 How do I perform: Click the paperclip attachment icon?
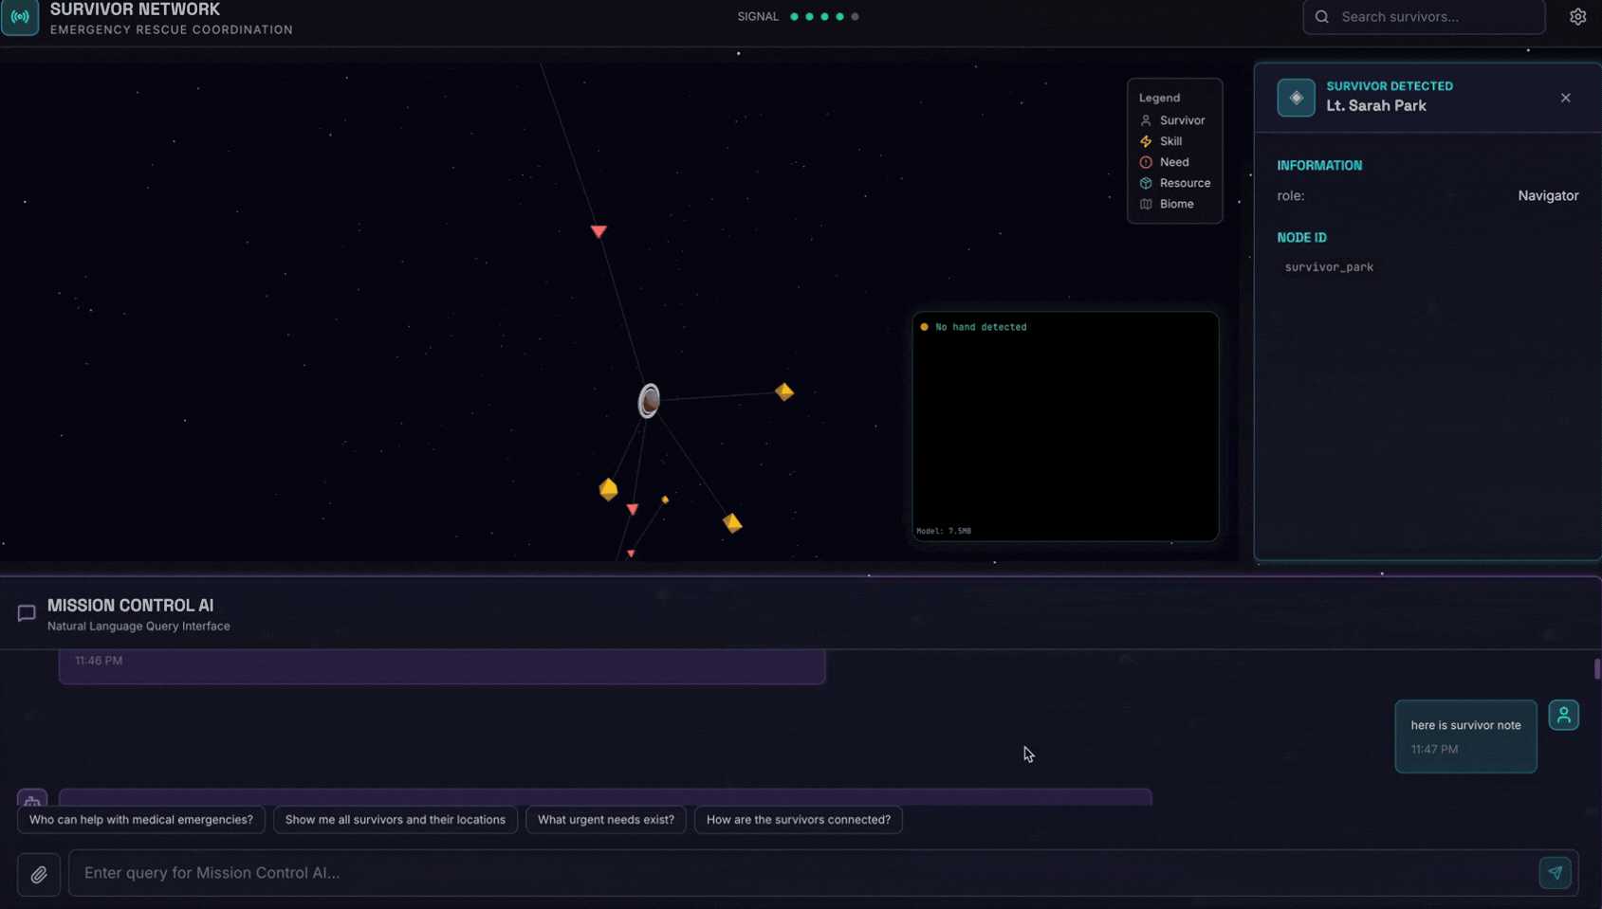click(39, 874)
